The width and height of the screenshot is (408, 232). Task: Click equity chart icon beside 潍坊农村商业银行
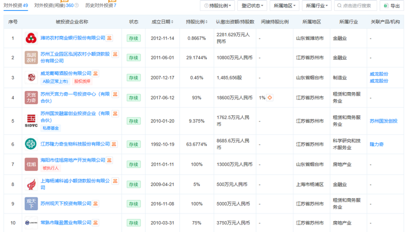click(x=110, y=38)
